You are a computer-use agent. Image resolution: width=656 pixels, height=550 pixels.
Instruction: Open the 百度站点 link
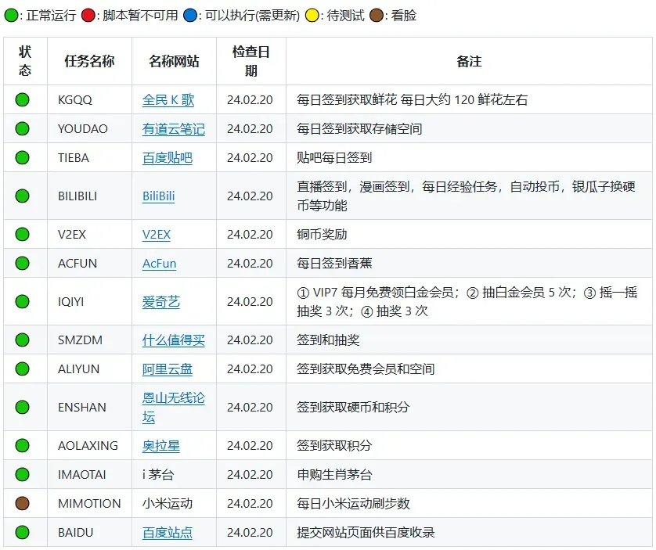[x=167, y=532]
